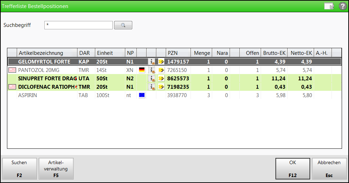Open info icon in DICLOFENAC RATIOPH row
Screen dimensions: 349x183
pyautogui.click(x=152, y=87)
